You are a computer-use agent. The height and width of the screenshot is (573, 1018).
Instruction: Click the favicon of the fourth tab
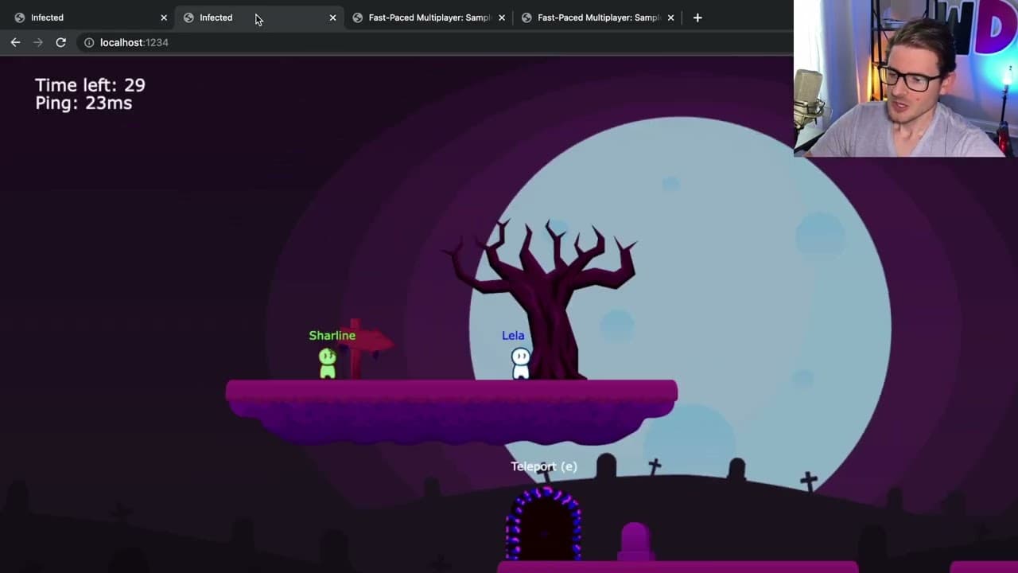tap(526, 18)
